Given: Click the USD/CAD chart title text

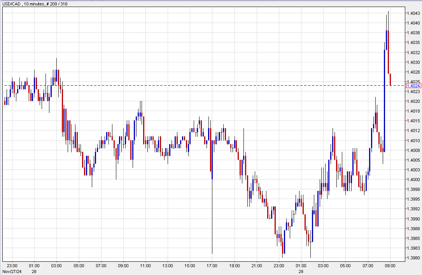Looking at the screenshot, I should click(x=11, y=3).
